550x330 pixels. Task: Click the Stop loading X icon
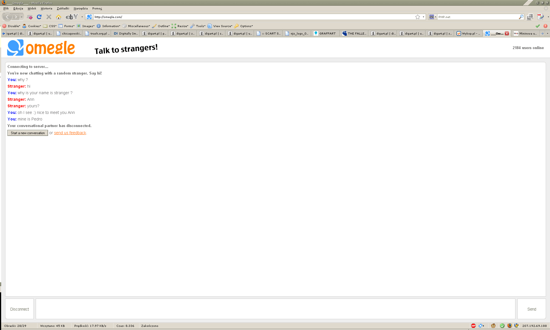pos(49,17)
